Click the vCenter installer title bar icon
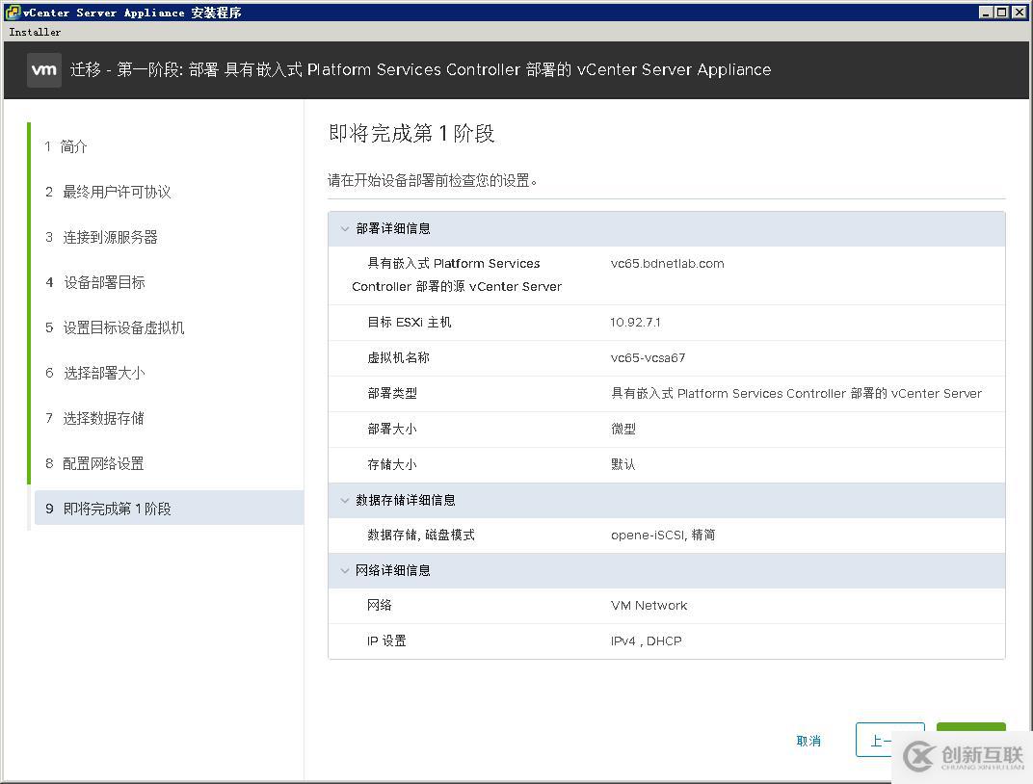 12,12
